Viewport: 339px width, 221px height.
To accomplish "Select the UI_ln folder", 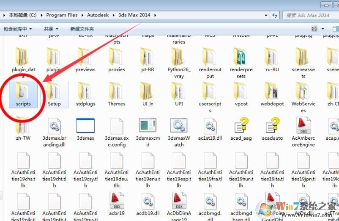I will [x=148, y=94].
